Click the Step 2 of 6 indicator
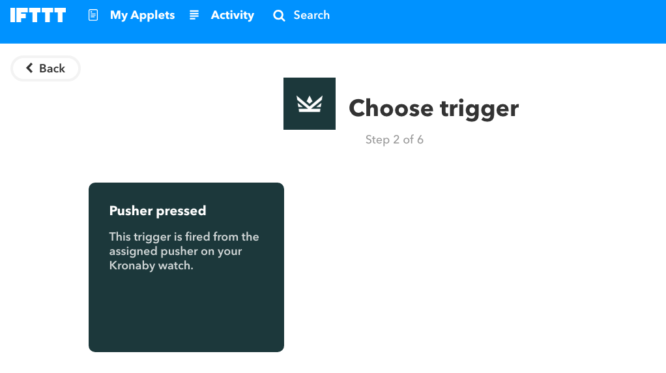This screenshot has width=666, height=373. (394, 140)
